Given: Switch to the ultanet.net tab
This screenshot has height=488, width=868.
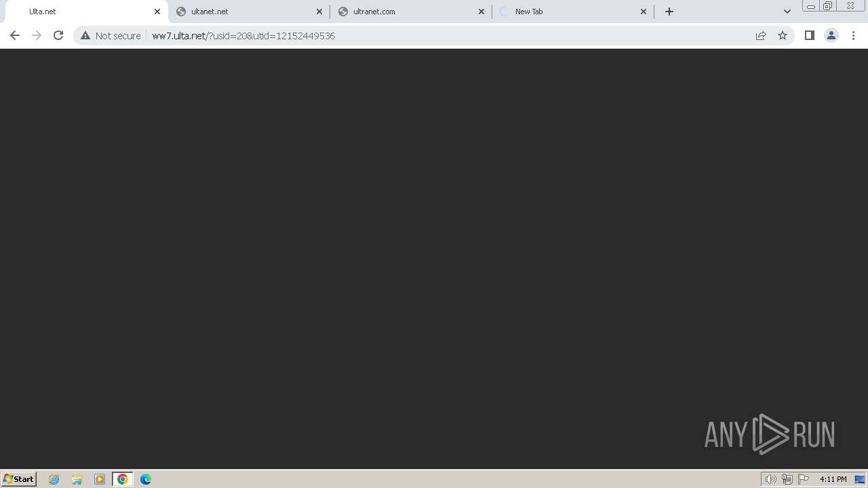Looking at the screenshot, I should 249,12.
